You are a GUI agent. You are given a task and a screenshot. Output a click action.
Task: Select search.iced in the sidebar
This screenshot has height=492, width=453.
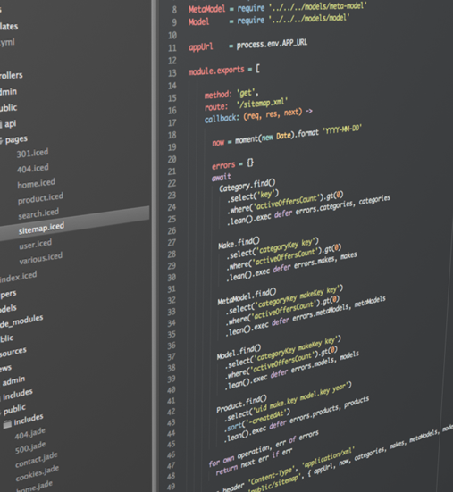point(38,213)
